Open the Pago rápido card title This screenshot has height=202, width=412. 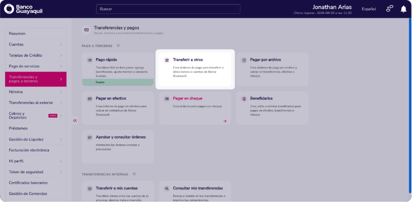(107, 60)
